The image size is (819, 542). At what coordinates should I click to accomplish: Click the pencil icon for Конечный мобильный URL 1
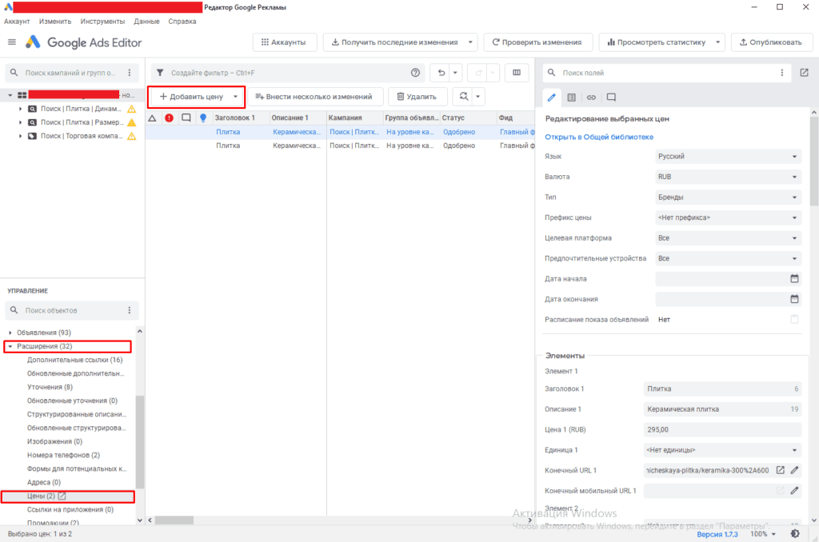click(794, 490)
